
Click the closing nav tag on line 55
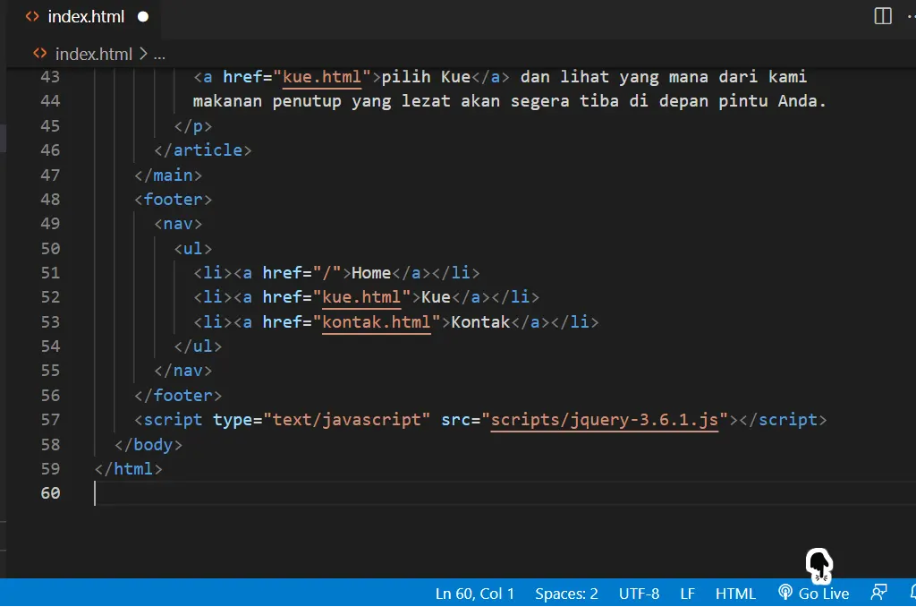pyautogui.click(x=182, y=371)
